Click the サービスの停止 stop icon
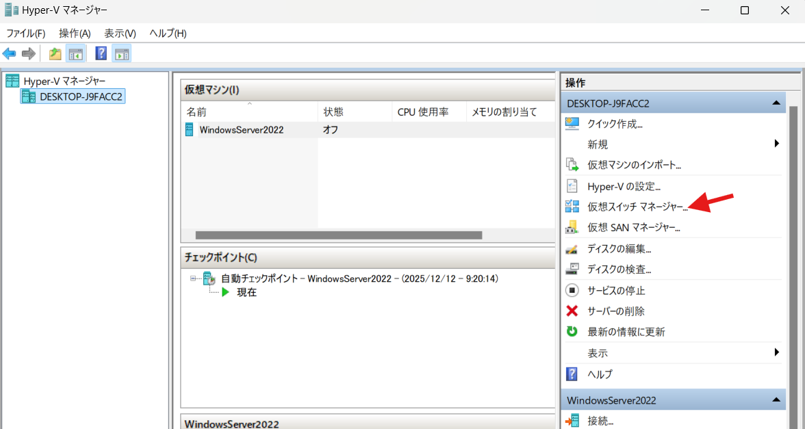The image size is (805, 429). pyautogui.click(x=572, y=290)
